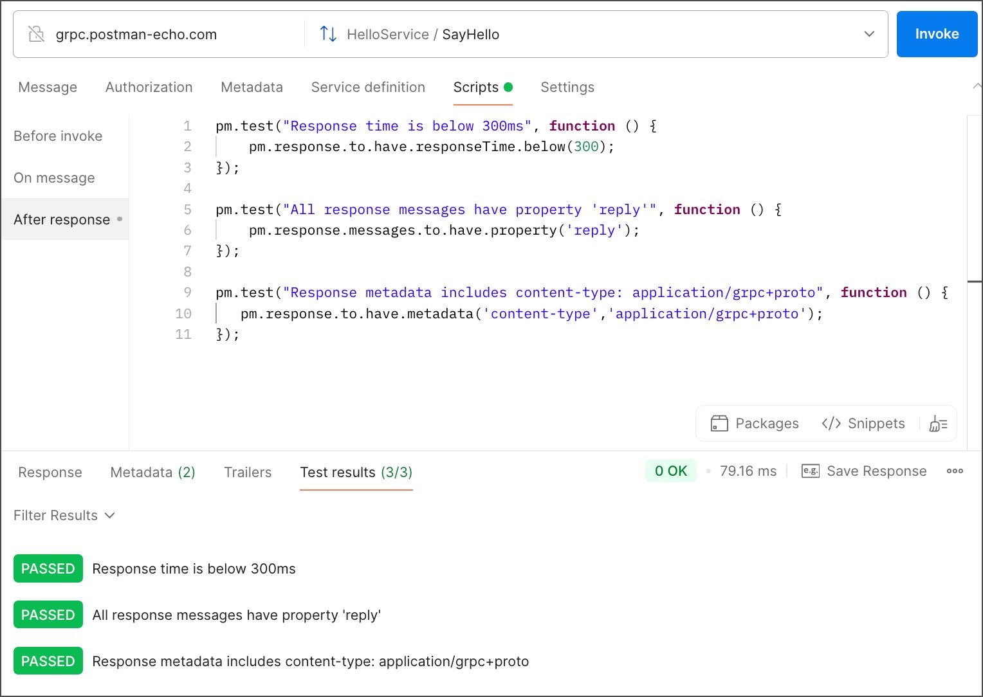Switch to the Message tab
Viewport: 983px width, 697px height.
point(48,87)
